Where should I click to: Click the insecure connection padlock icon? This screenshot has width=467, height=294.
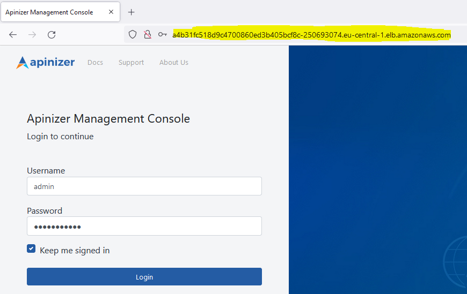coord(147,35)
